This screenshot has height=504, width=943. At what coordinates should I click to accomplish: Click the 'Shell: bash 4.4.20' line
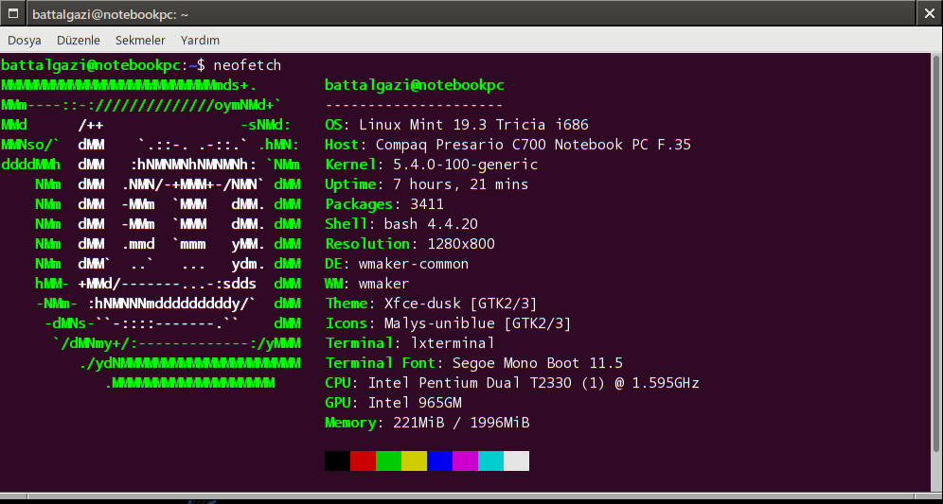click(x=401, y=224)
